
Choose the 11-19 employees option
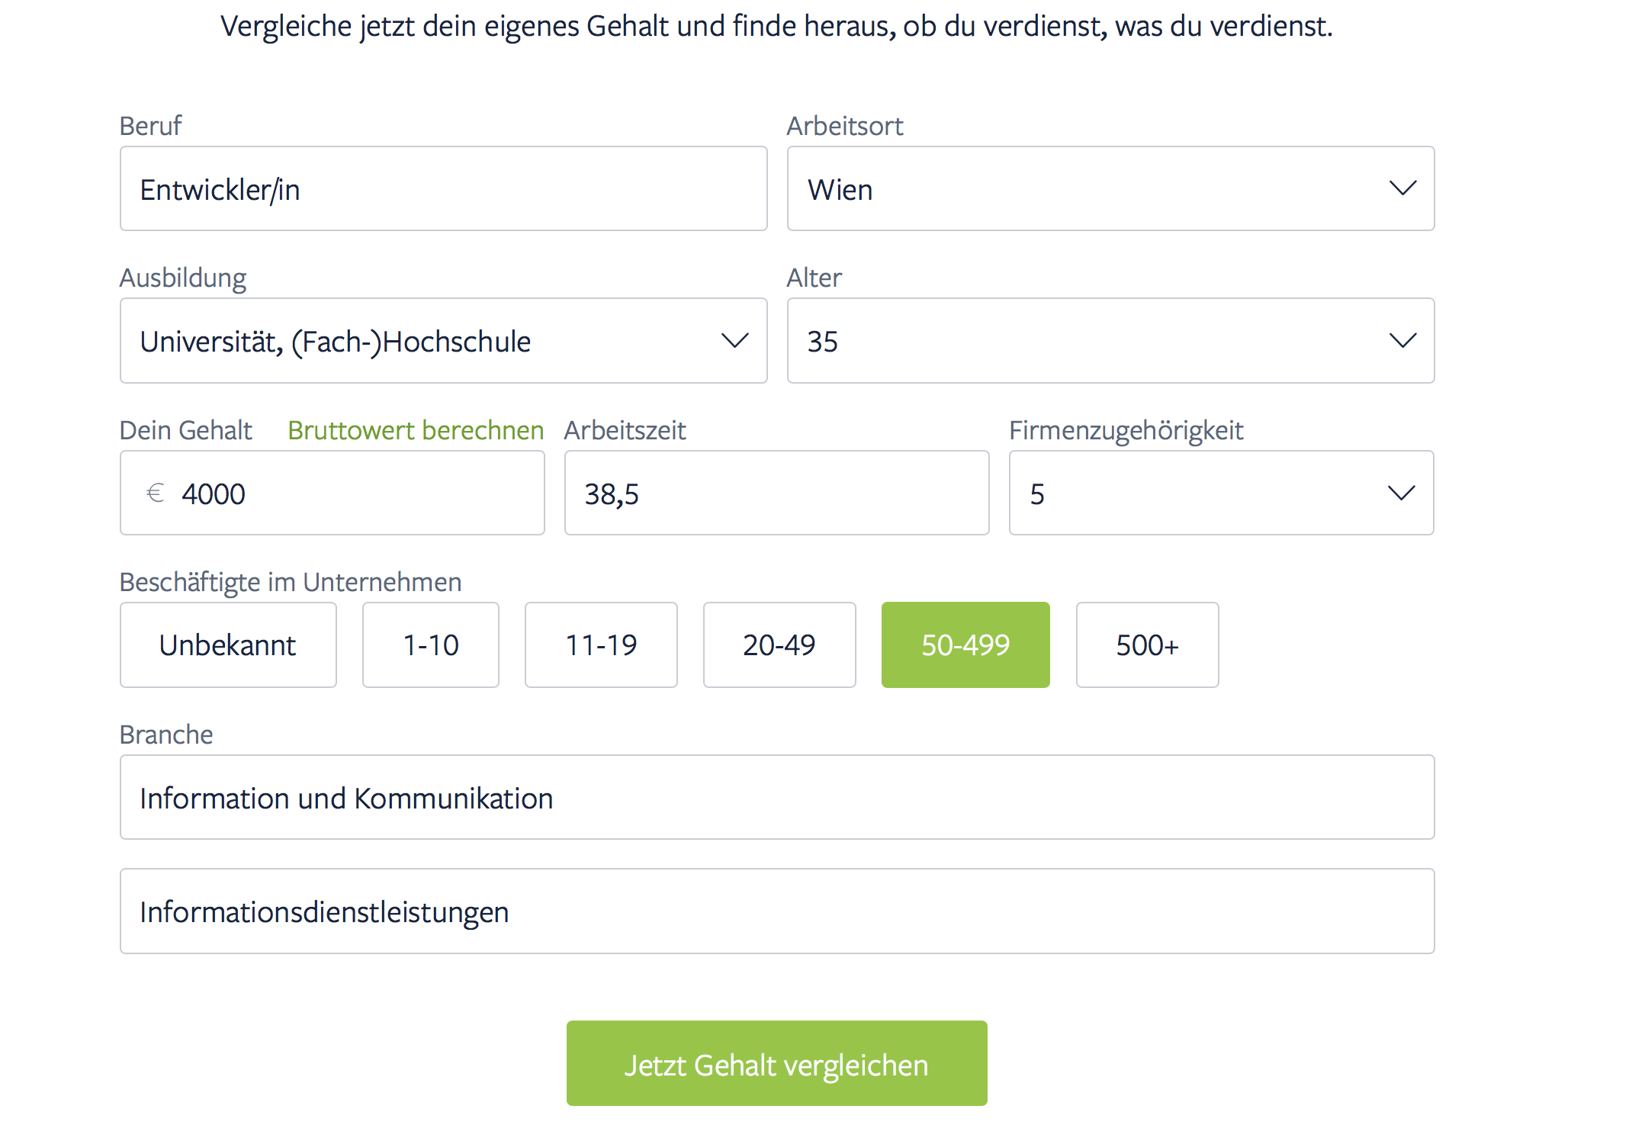[x=601, y=645]
